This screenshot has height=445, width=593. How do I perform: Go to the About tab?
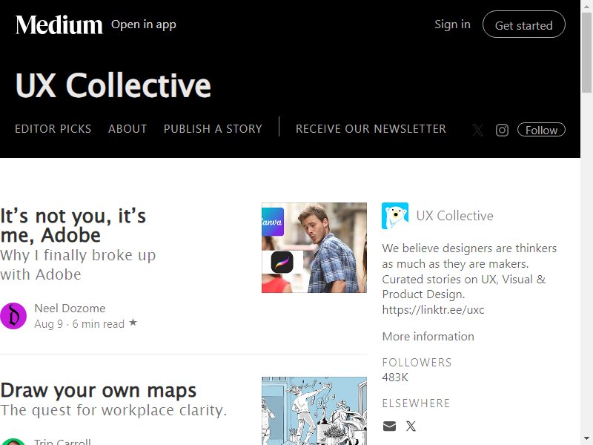pos(127,128)
